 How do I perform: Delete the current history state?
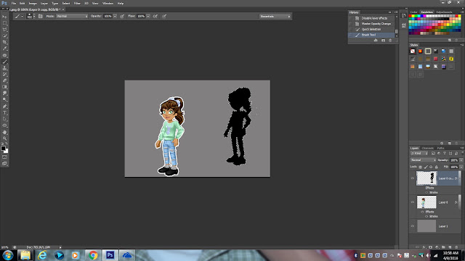pyautogui.click(x=390, y=41)
